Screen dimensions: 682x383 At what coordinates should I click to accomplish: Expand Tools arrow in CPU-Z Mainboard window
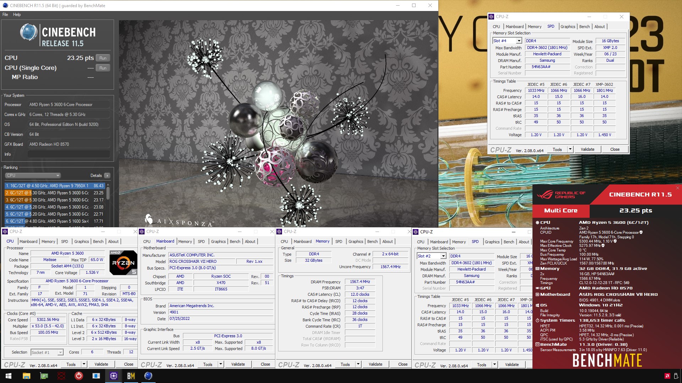[221, 364]
